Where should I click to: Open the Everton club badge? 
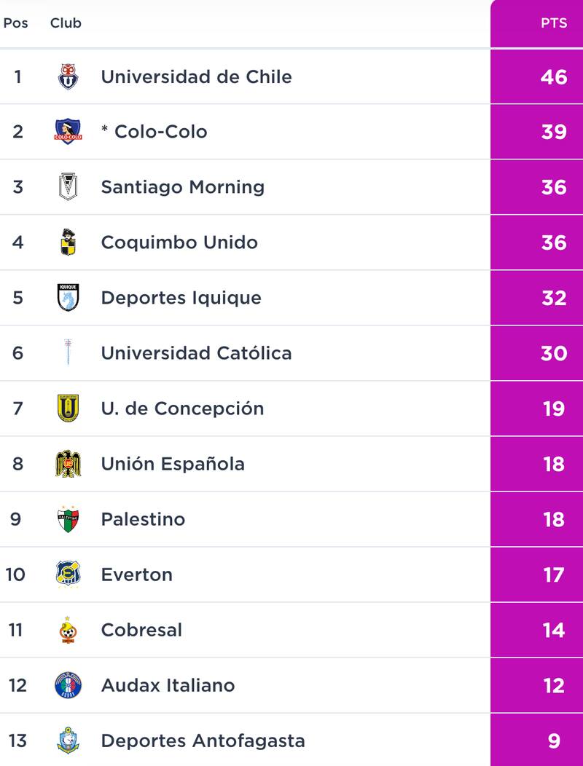point(67,574)
